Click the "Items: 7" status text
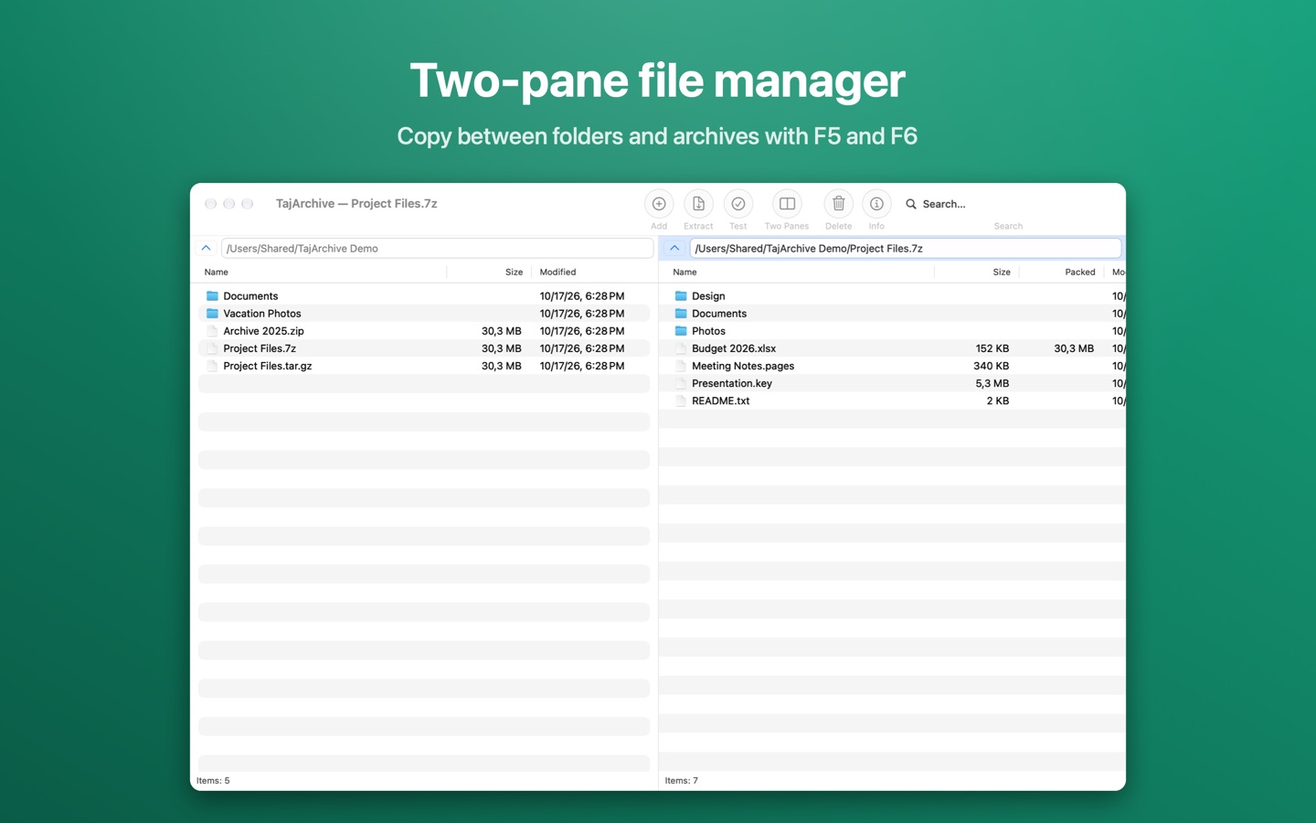 pos(682,781)
